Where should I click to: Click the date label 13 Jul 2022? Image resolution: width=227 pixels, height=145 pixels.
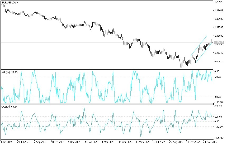coord(159,142)
